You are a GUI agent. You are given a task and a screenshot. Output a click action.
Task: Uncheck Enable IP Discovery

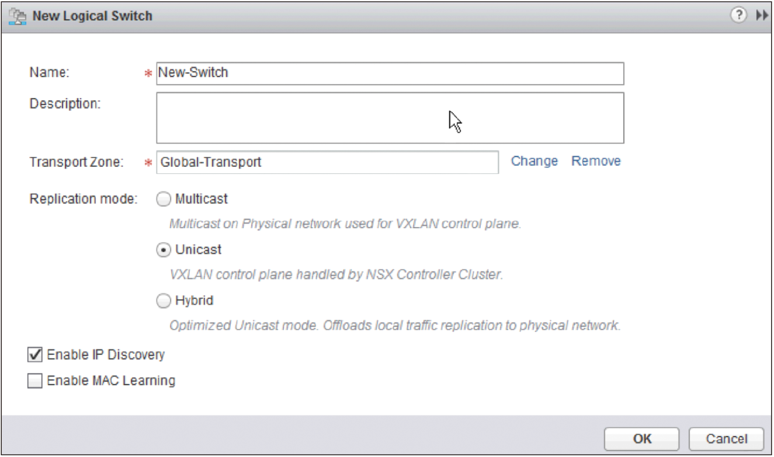coord(35,354)
